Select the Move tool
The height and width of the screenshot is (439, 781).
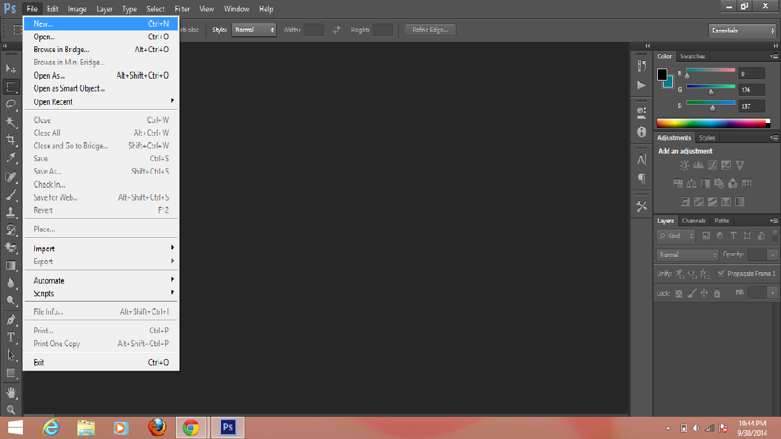pos(11,69)
